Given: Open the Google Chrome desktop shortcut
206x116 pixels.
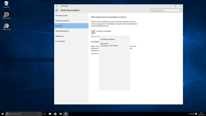Looking at the screenshot, I should click(6, 27).
